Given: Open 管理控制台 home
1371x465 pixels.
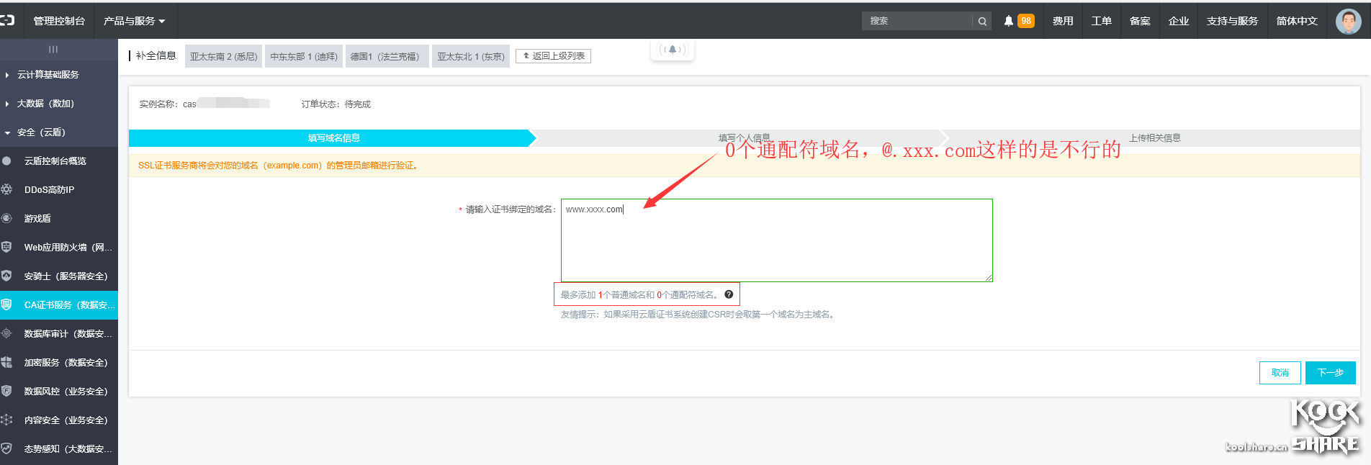Looking at the screenshot, I should [x=59, y=21].
